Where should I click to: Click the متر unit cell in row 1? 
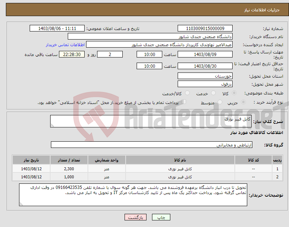point(107,169)
